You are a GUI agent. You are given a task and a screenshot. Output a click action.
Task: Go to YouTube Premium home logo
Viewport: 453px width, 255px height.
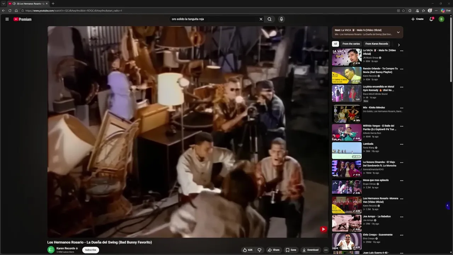[x=23, y=19]
